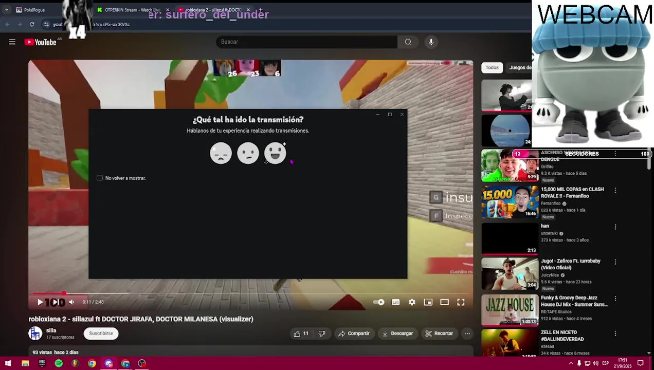This screenshot has width=654, height=370.
Task: Open the player settings gear
Action: (412, 302)
